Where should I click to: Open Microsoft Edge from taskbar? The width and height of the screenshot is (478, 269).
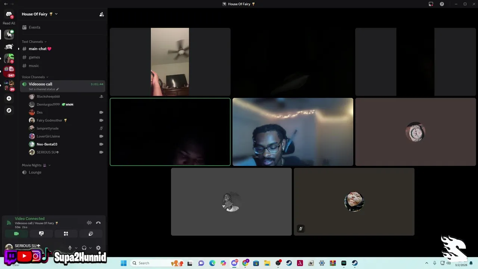click(212, 263)
